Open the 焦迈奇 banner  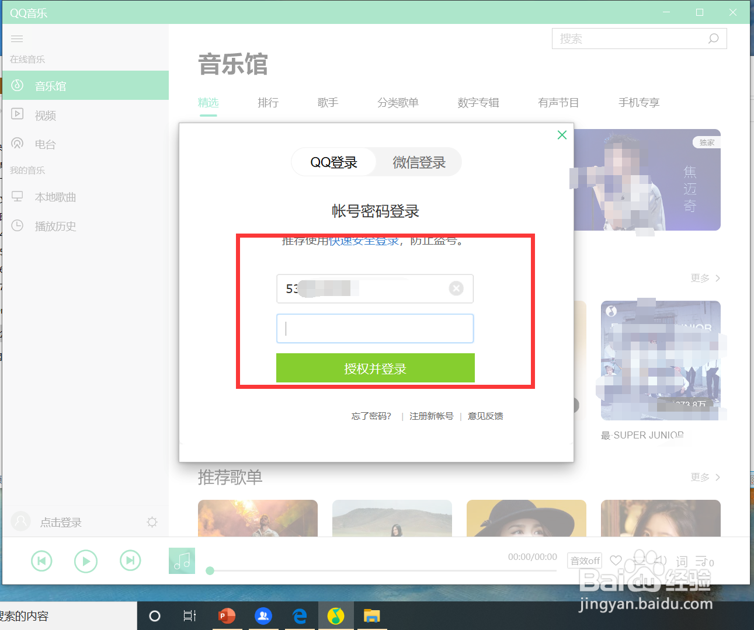pos(647,180)
